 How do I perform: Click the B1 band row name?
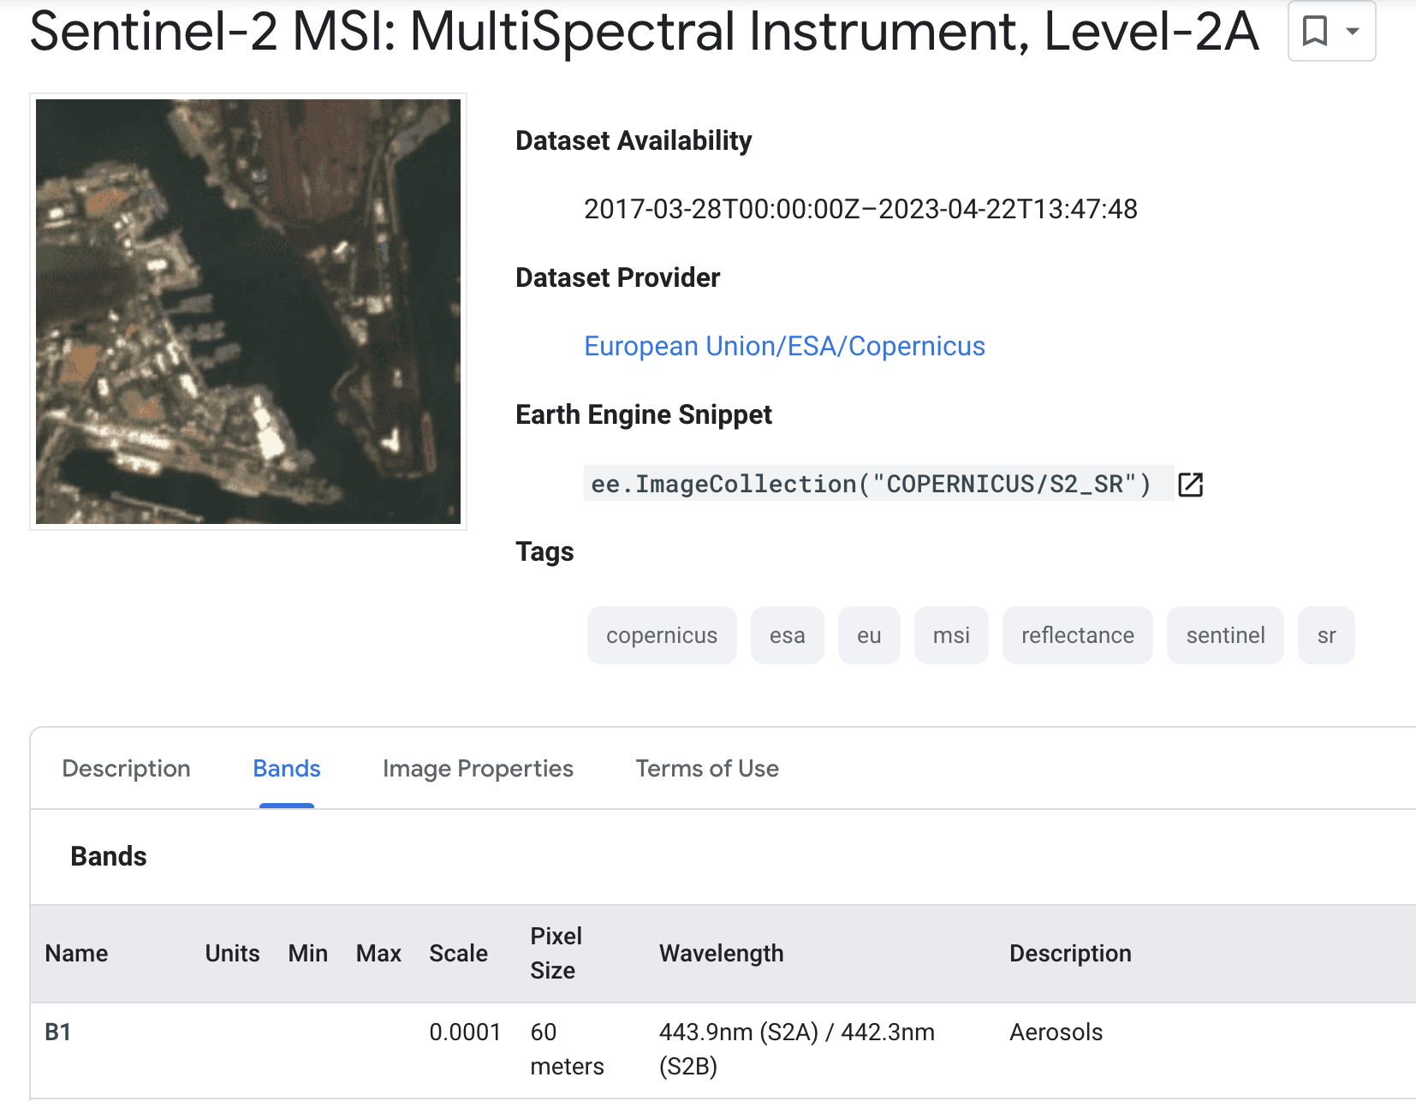pos(58,1032)
